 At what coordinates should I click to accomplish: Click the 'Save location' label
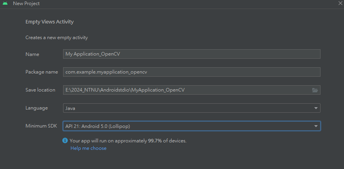(x=40, y=90)
